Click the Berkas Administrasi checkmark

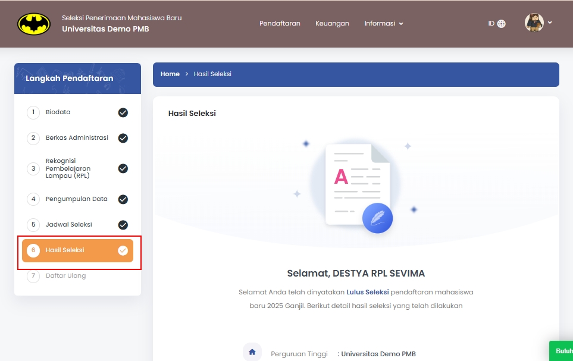(123, 138)
